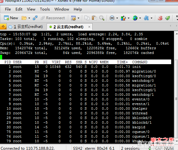The height and width of the screenshot is (150, 178).
Task: Open the Tools menu
Action: pos(45,9)
